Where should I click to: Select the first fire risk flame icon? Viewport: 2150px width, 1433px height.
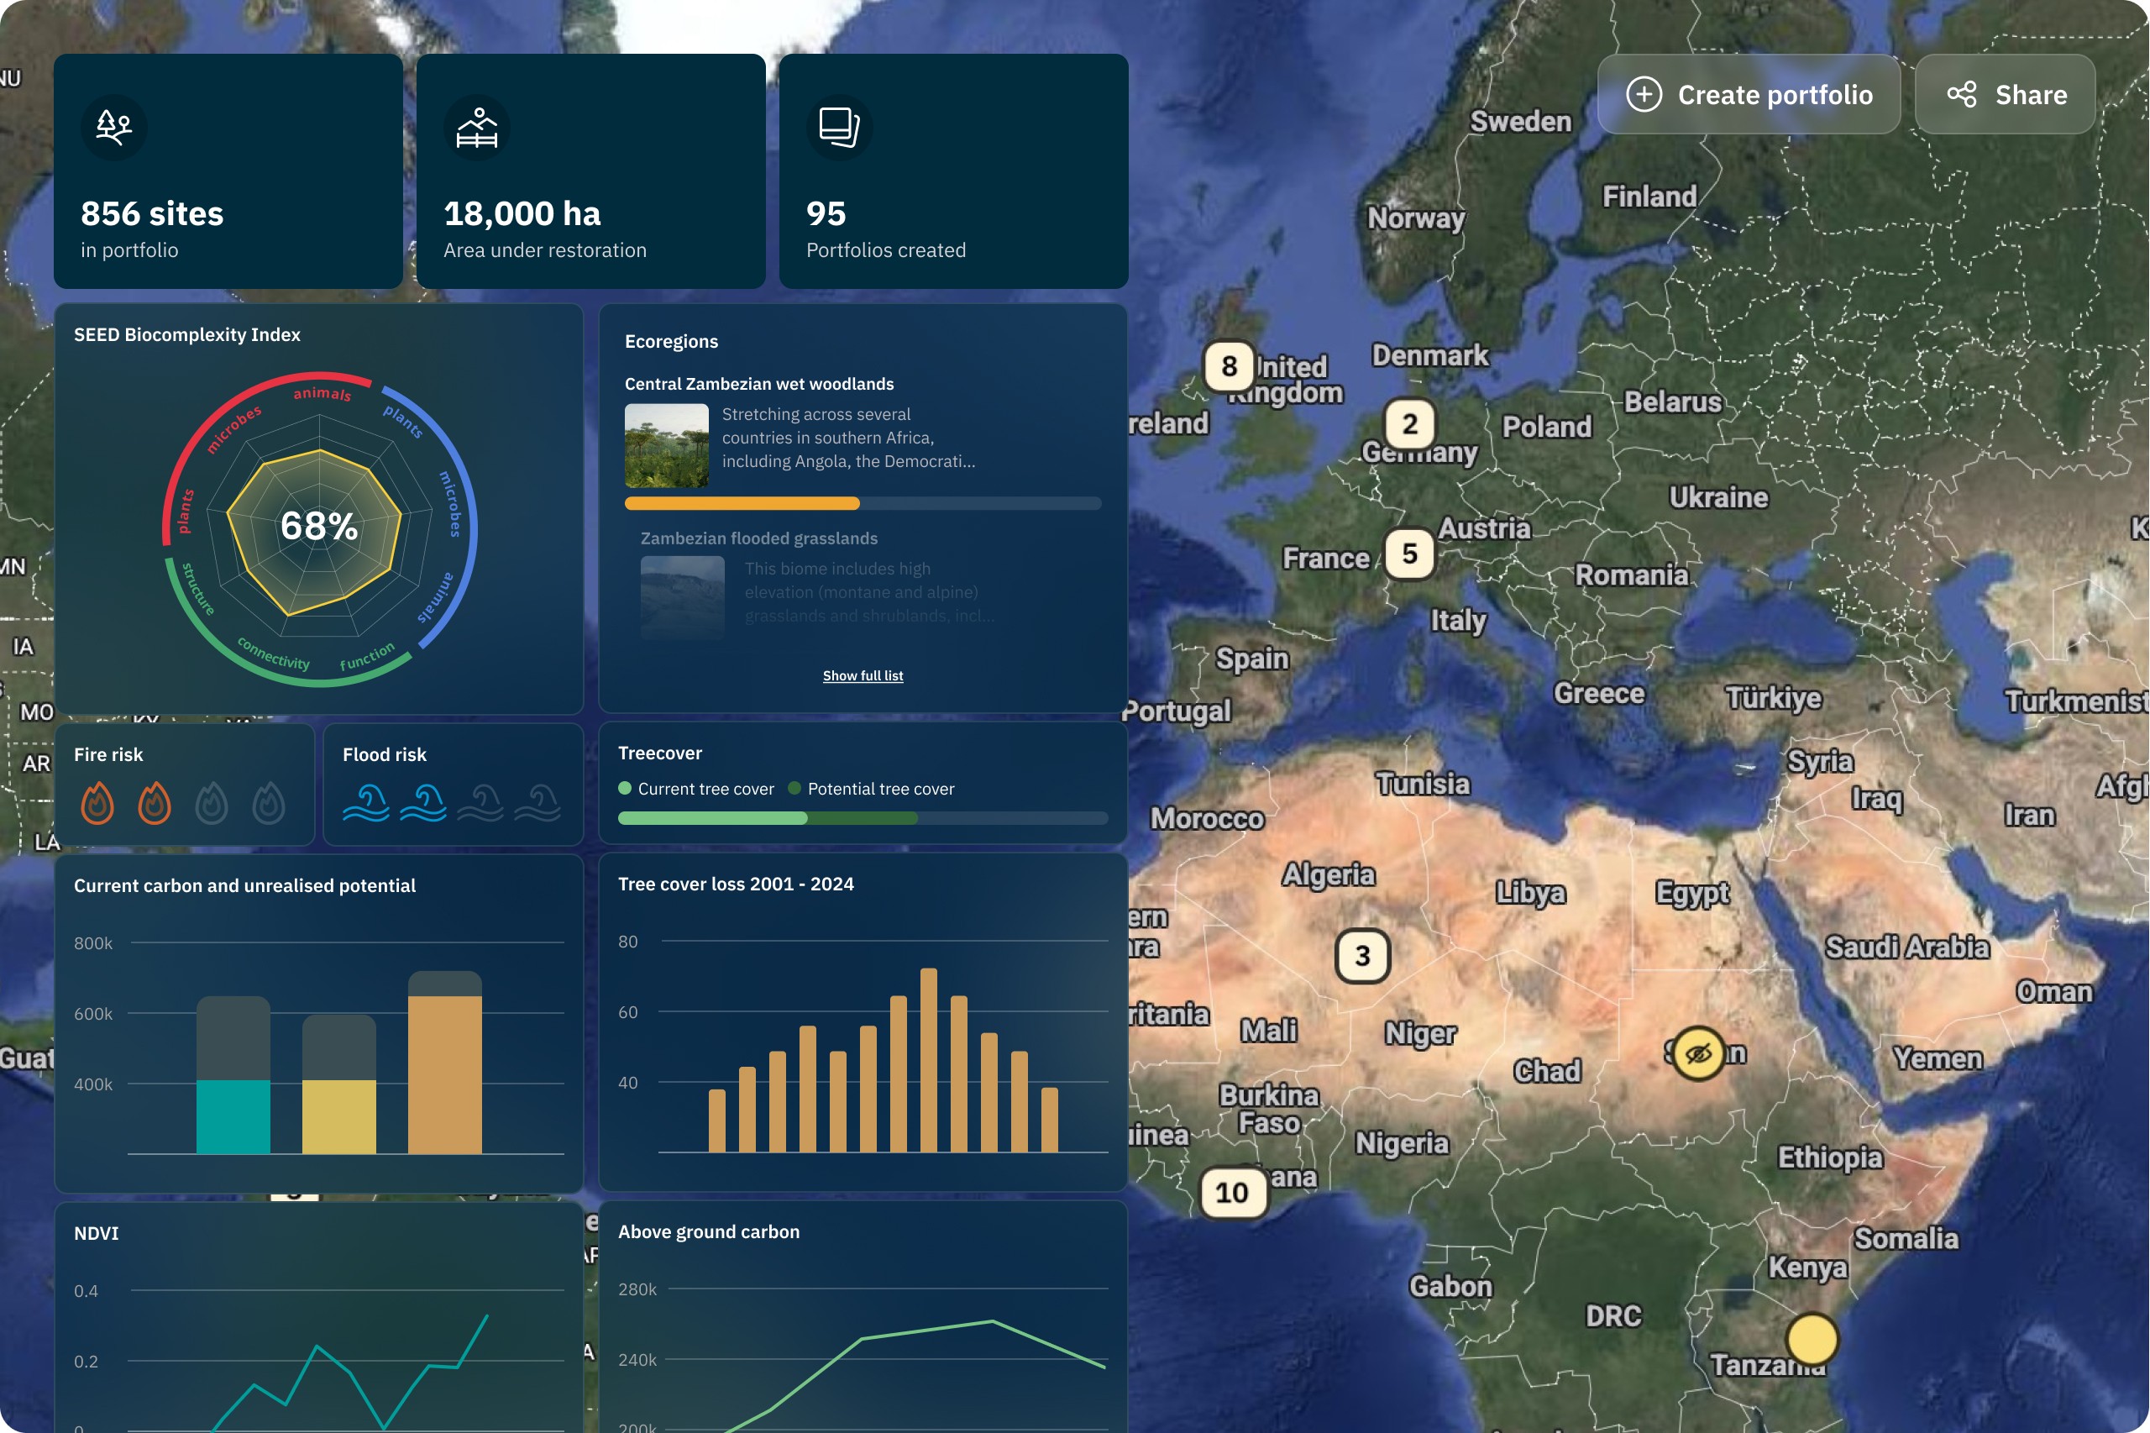(97, 803)
